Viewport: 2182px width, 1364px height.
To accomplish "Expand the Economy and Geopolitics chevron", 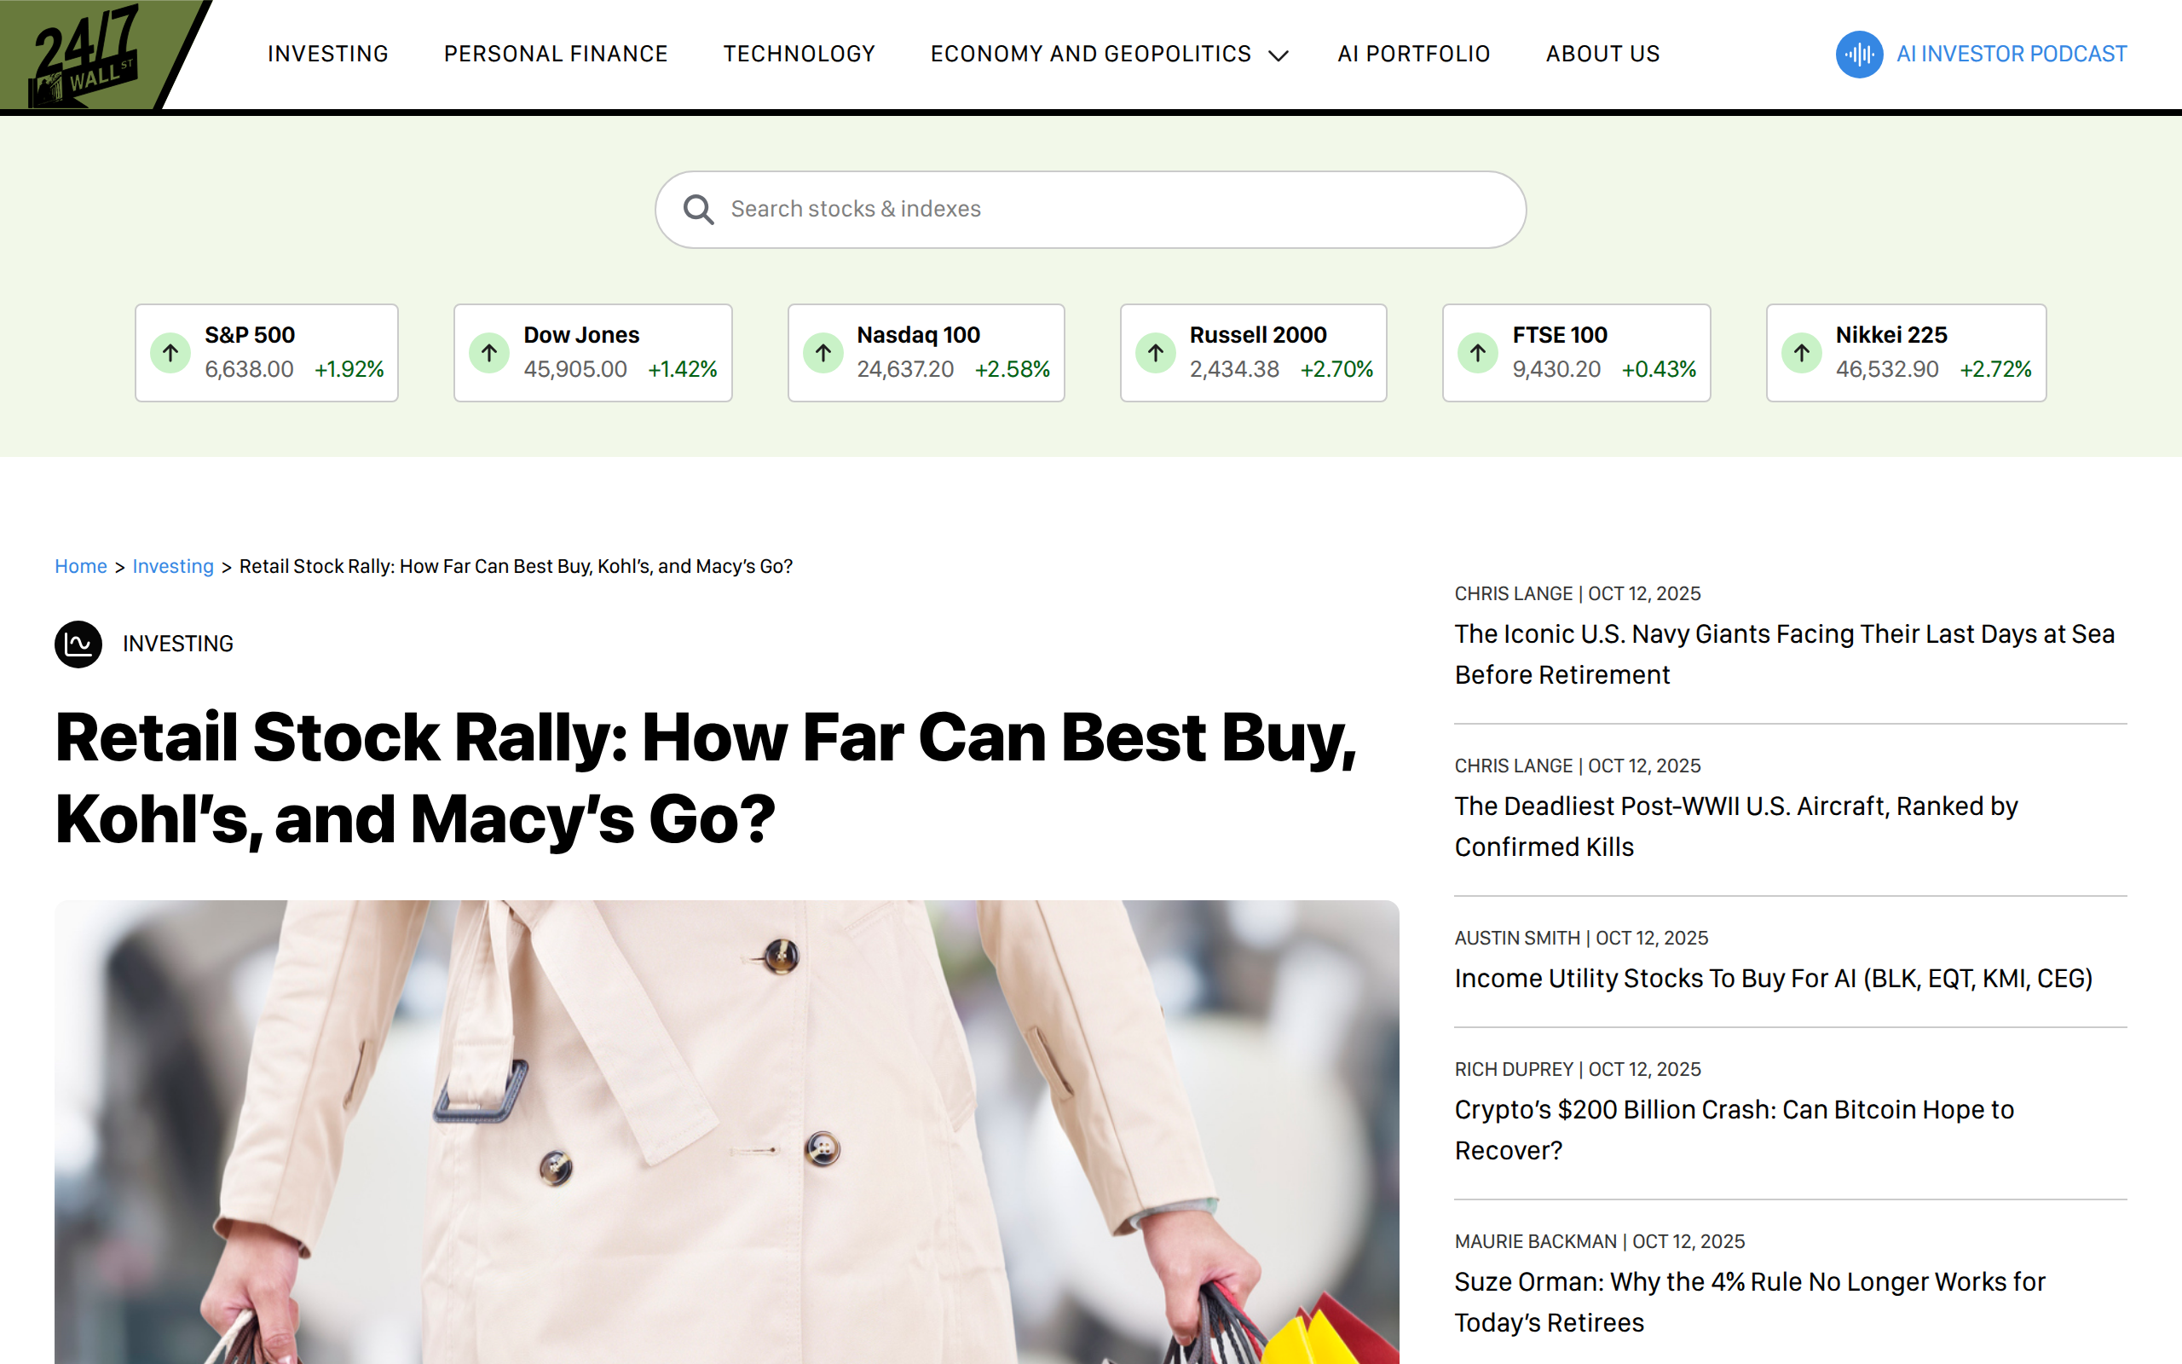I will tap(1278, 56).
